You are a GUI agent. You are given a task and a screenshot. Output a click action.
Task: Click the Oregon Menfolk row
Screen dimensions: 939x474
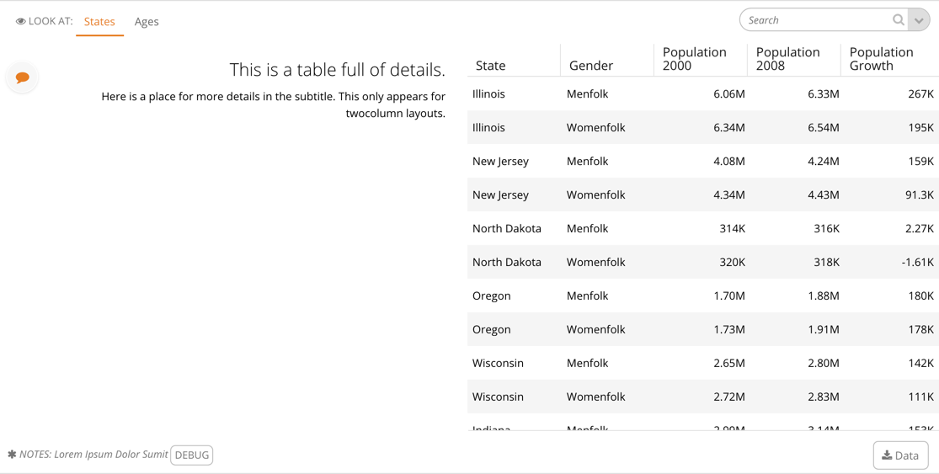click(x=703, y=296)
